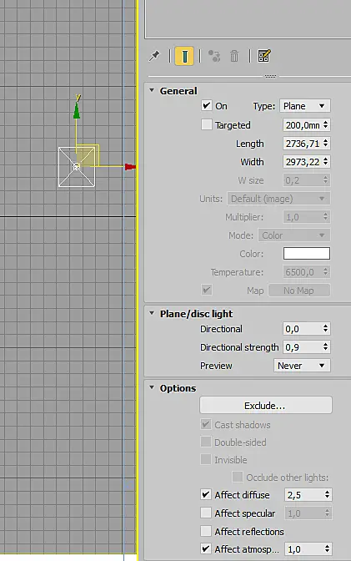Image resolution: width=351 pixels, height=561 pixels.
Task: Click Make Unique icon
Action: (x=214, y=56)
